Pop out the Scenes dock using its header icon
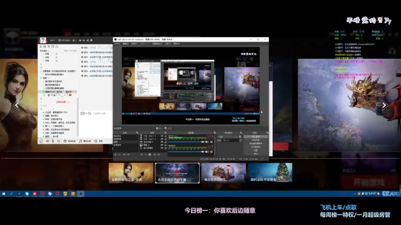This screenshot has width=401, height=225. (x=137, y=132)
